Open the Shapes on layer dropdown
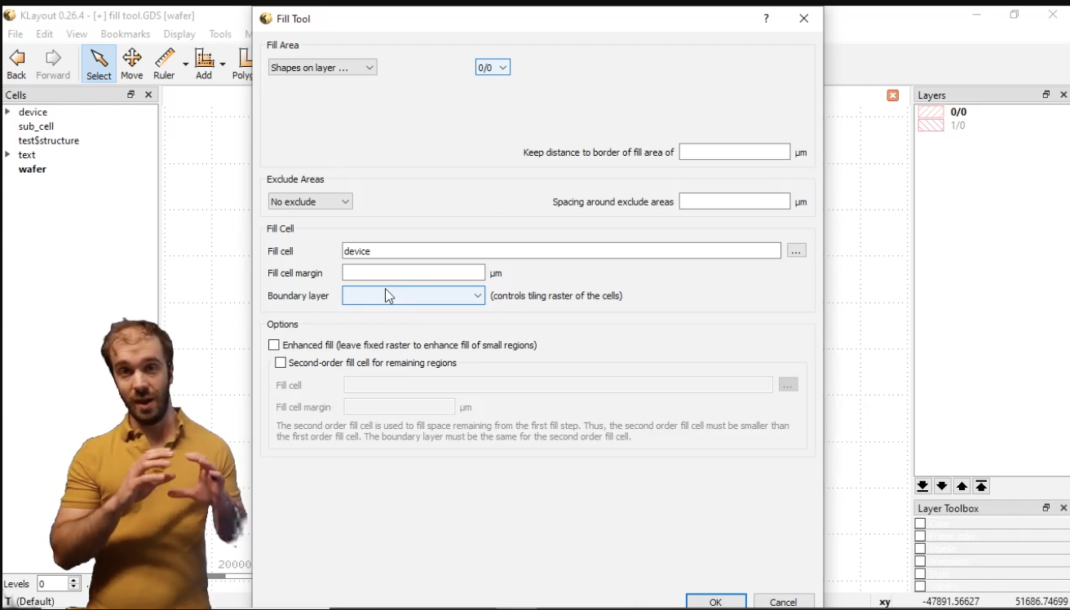The width and height of the screenshot is (1070, 610). tap(322, 67)
